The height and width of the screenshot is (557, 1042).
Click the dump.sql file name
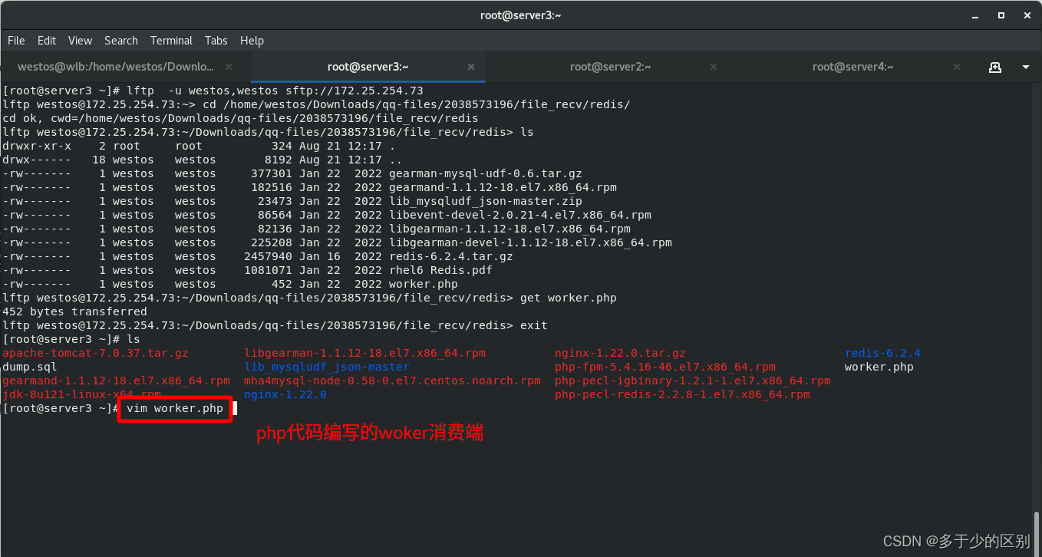tap(30, 367)
